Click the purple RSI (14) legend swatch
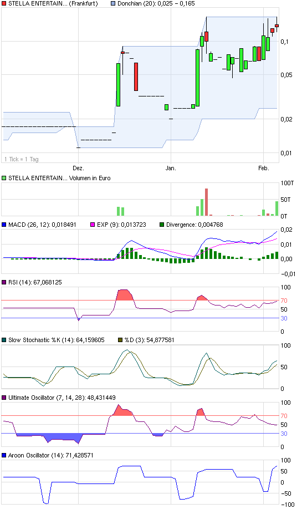The height and width of the screenshot is (509, 302). [4, 282]
